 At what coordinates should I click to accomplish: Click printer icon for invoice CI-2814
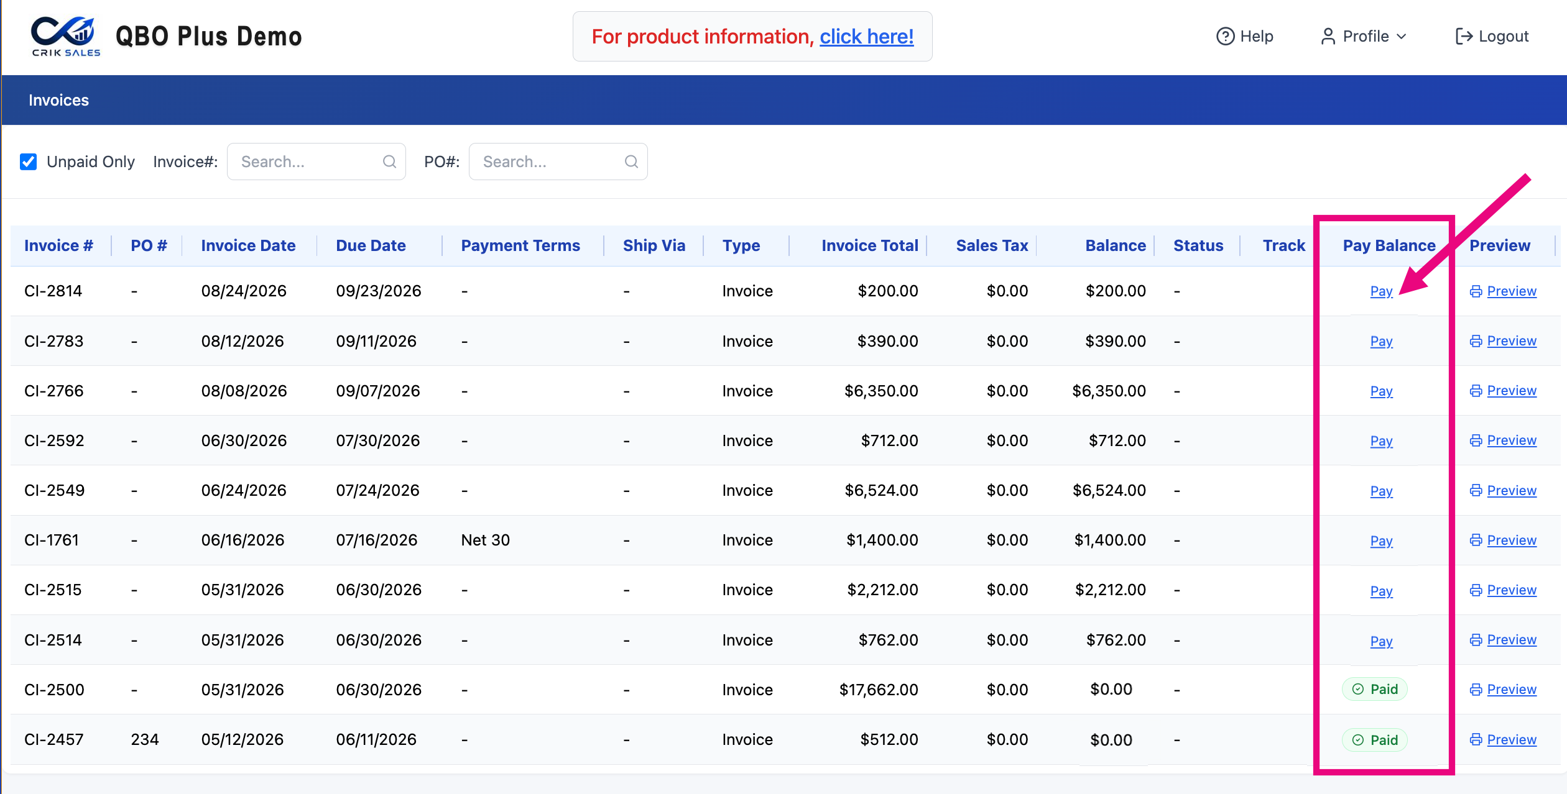click(x=1476, y=291)
